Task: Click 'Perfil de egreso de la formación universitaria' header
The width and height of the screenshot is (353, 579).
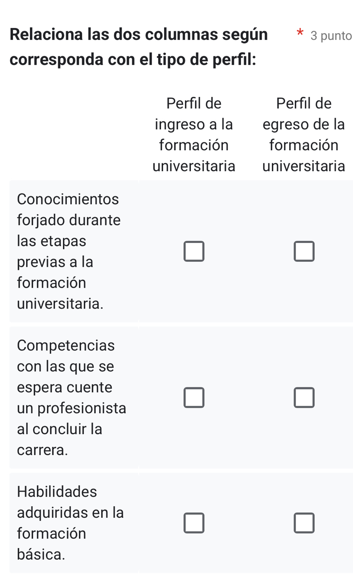Action: pyautogui.click(x=304, y=135)
